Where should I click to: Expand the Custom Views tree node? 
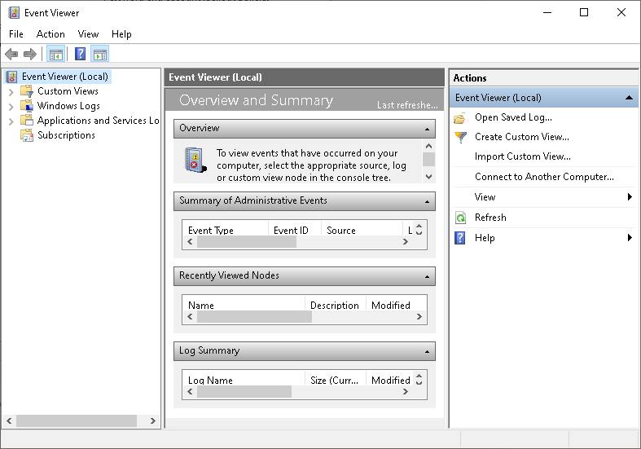coord(11,91)
